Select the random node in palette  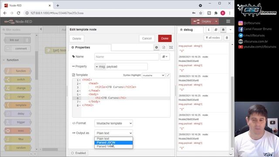click(x=17, y=148)
